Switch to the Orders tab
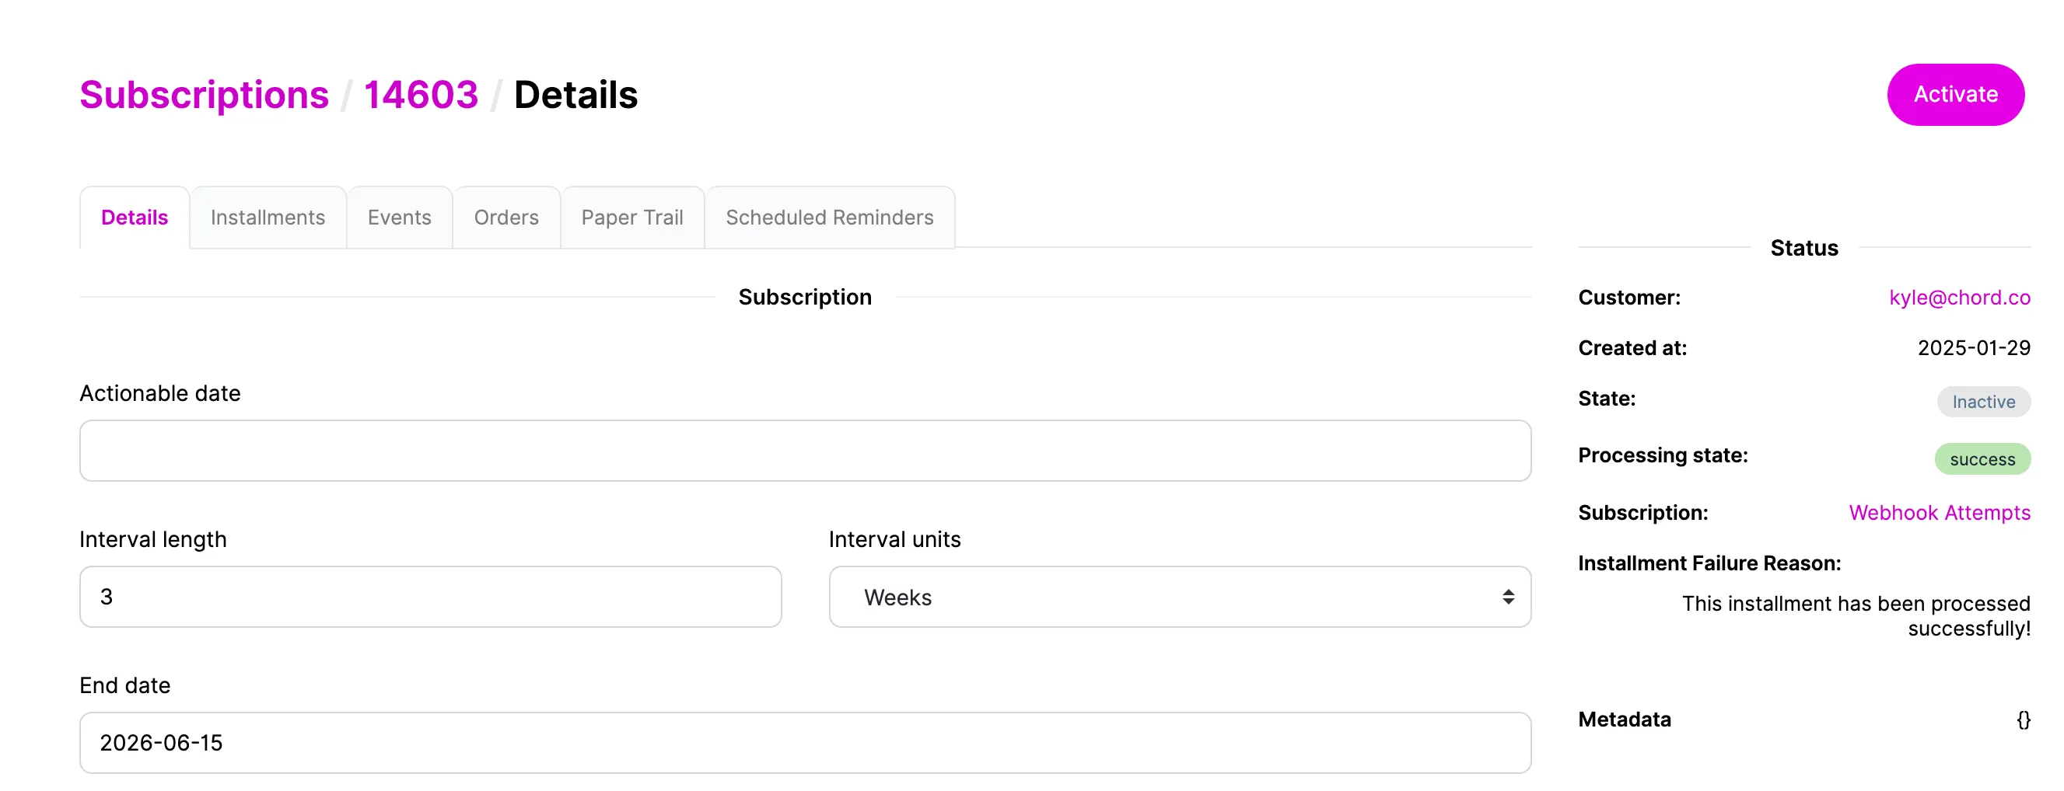Screen dimensions: 2064x791 click(506, 218)
